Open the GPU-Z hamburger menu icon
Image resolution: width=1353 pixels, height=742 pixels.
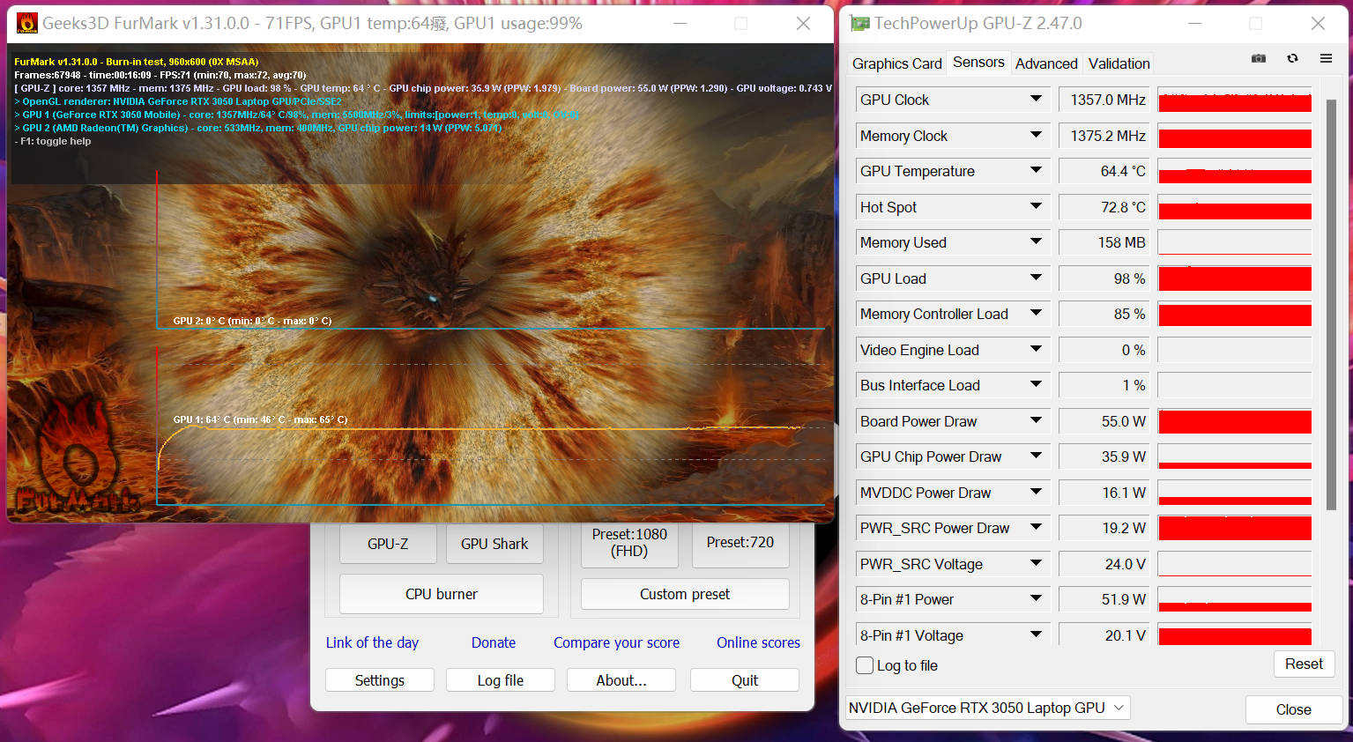1326,58
